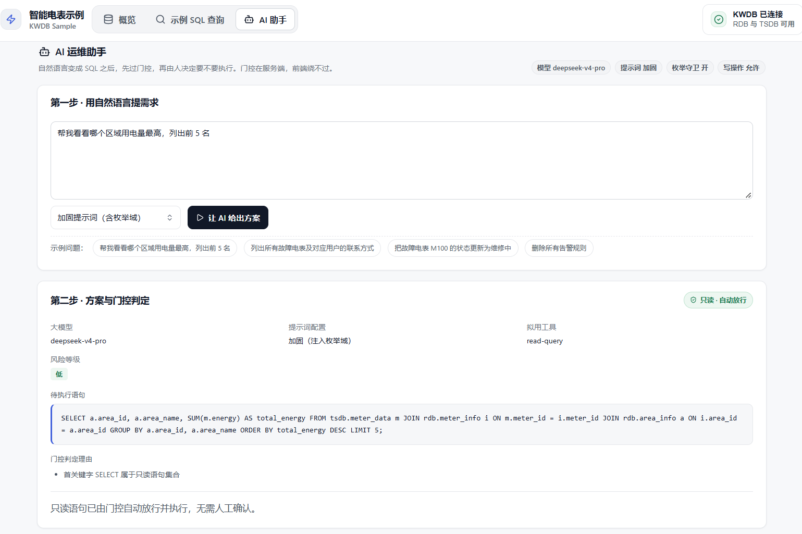
Task: Click the textarea resize handle
Action: click(748, 195)
